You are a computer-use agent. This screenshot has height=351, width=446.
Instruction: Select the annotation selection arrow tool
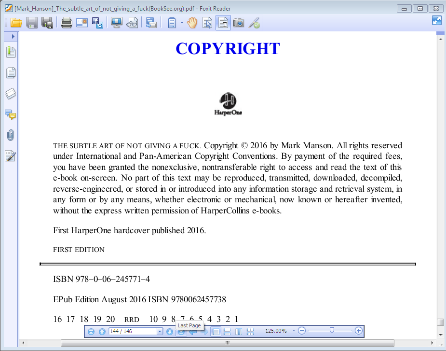[x=208, y=23]
